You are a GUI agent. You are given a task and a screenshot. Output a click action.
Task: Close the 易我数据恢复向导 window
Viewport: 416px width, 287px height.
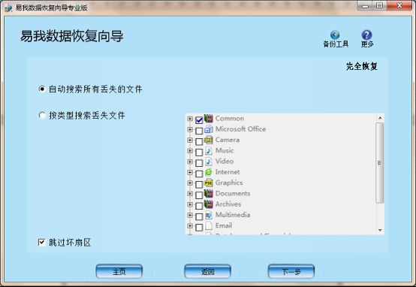coord(399,5)
